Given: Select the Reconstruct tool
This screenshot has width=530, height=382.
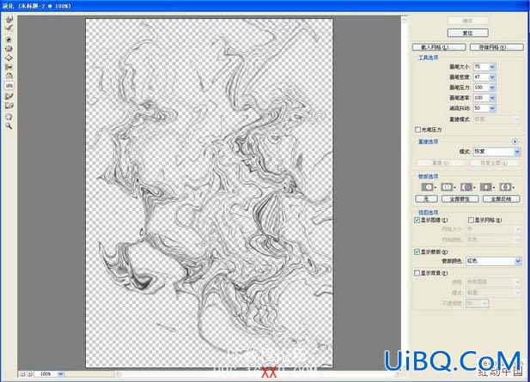Looking at the screenshot, I should [9, 28].
